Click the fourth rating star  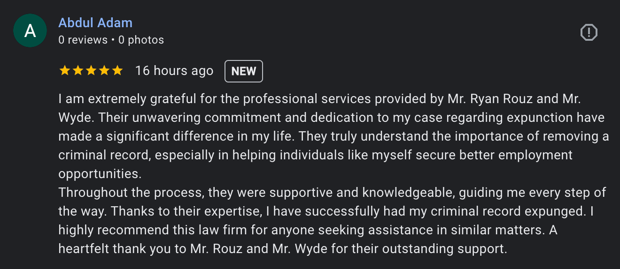pos(104,71)
